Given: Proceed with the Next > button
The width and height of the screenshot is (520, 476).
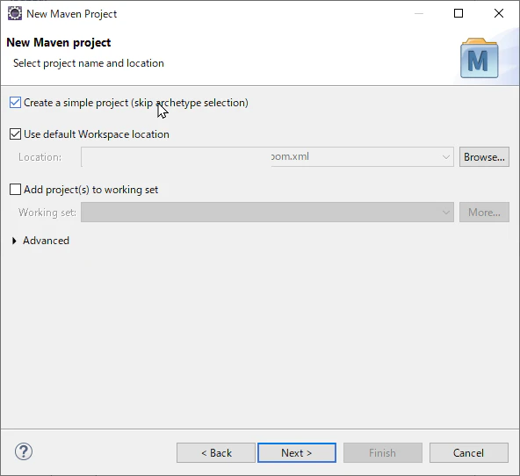Looking at the screenshot, I should pyautogui.click(x=297, y=453).
